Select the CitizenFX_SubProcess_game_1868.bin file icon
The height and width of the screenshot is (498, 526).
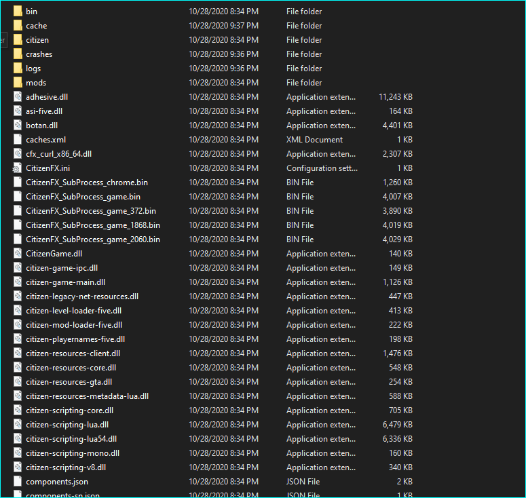pos(18,225)
